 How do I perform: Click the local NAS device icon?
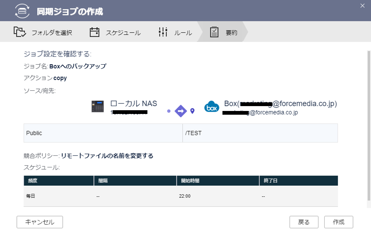coord(98,107)
